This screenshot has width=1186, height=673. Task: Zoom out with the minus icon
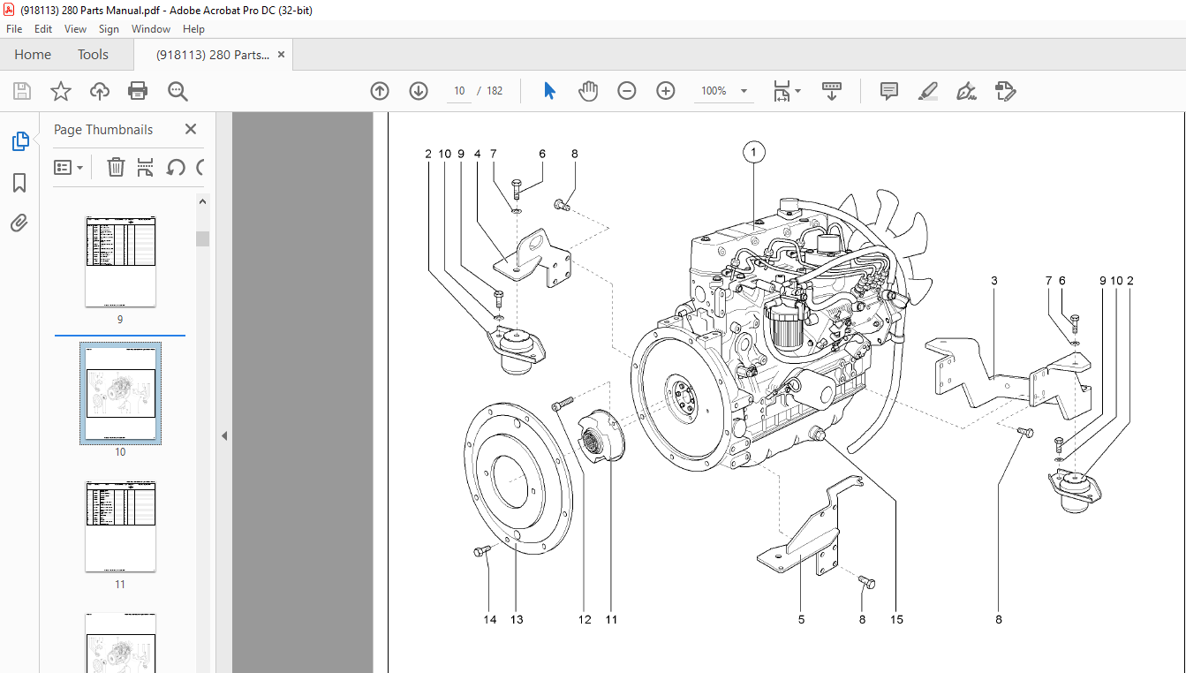pos(627,91)
